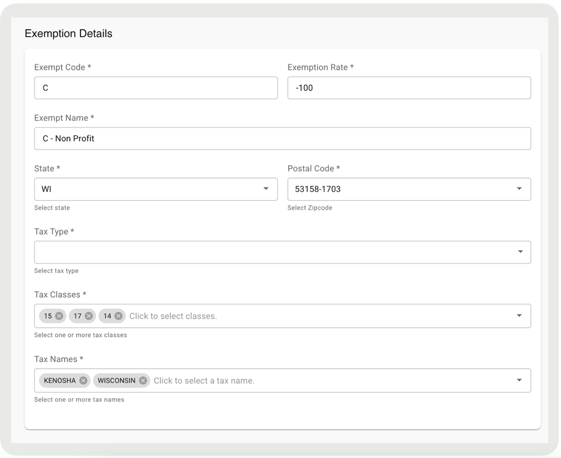The width and height of the screenshot is (561, 458).
Task: Click the 'Select state' helper text
Action: coord(52,207)
